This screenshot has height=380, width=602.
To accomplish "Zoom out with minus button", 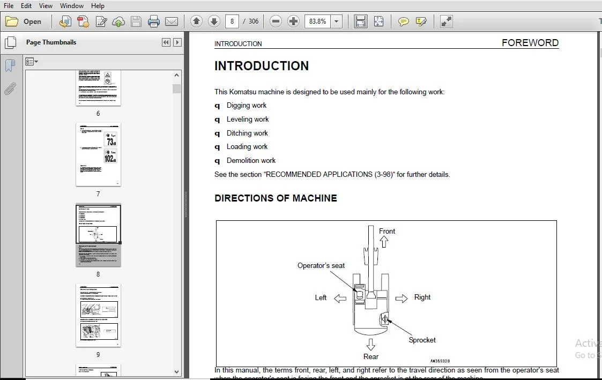I will (x=276, y=21).
